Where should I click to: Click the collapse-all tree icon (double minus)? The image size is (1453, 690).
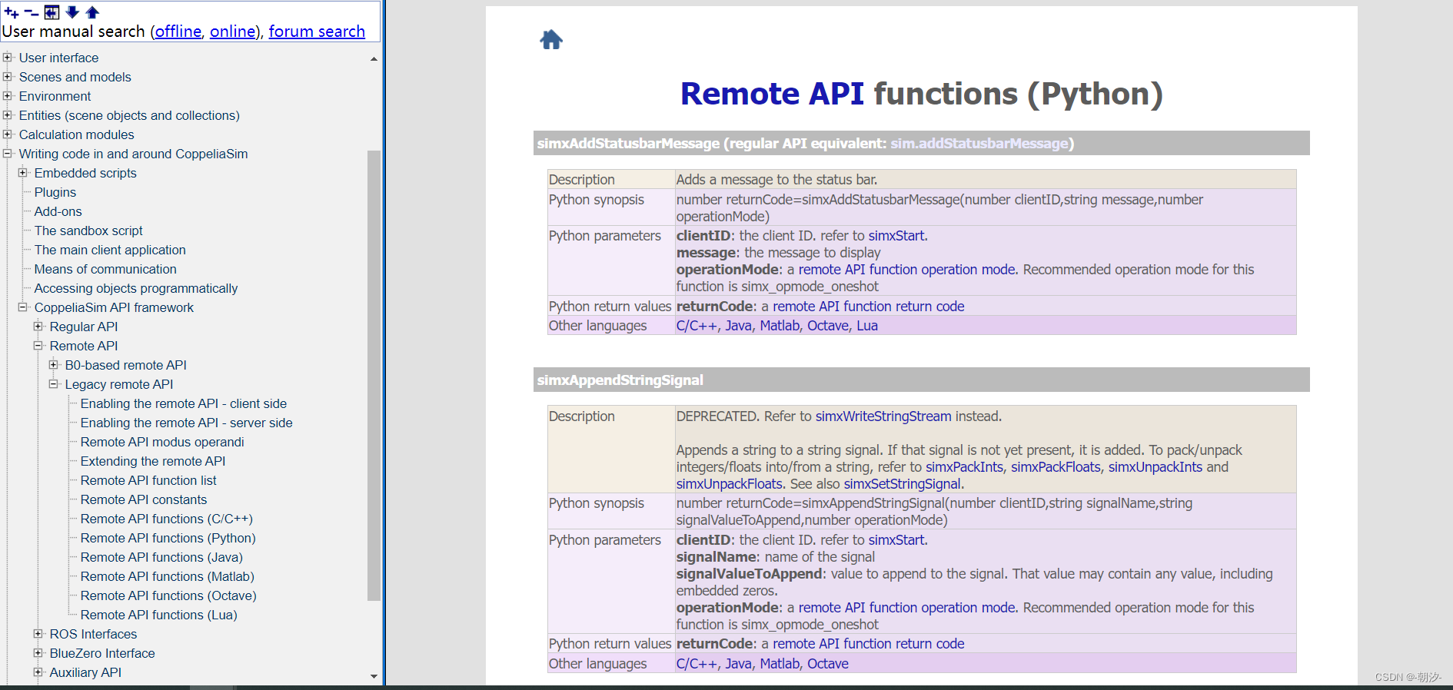32,12
